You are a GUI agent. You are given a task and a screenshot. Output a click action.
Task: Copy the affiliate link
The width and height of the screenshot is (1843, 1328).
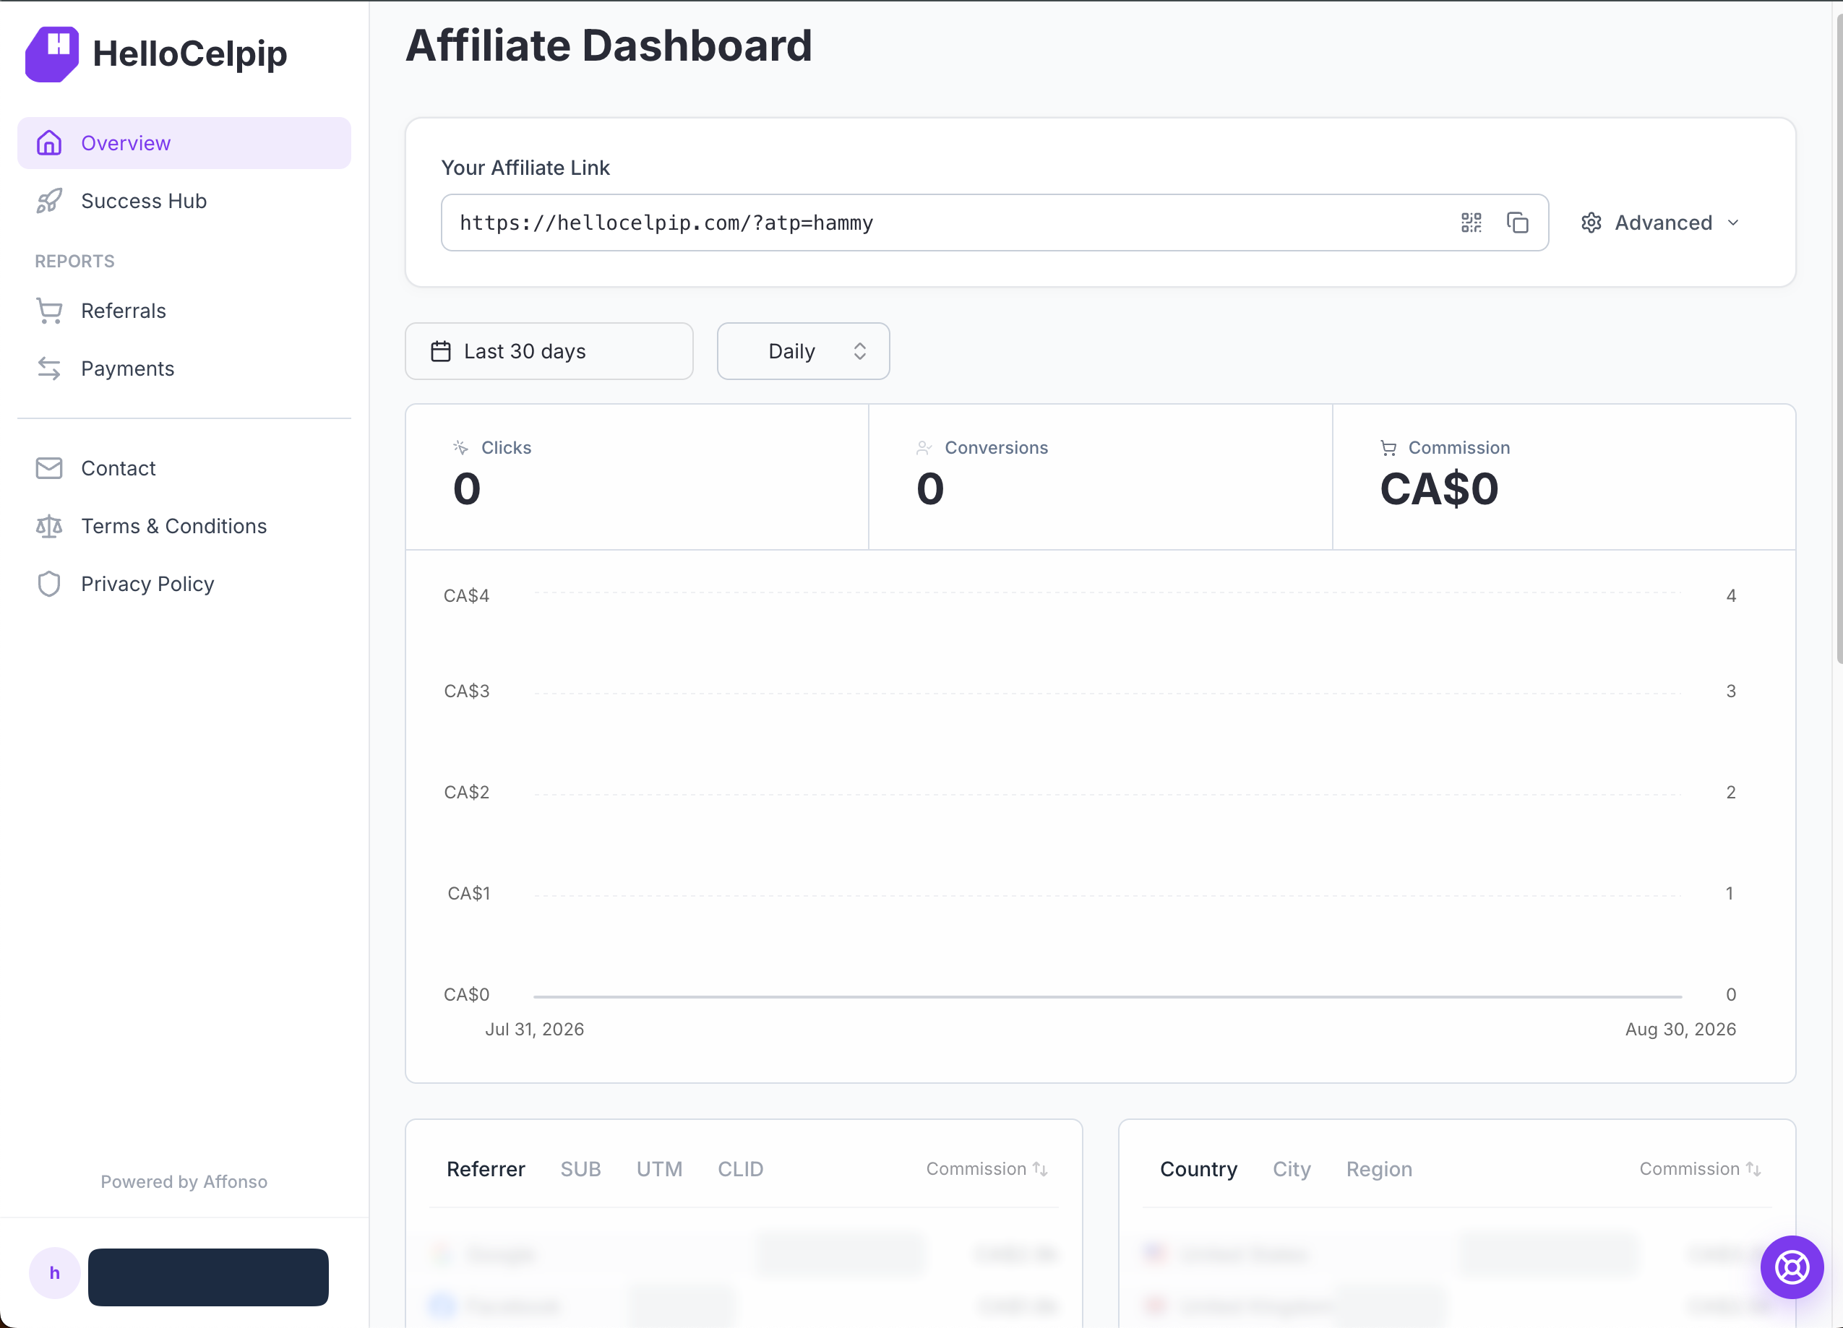tap(1517, 223)
